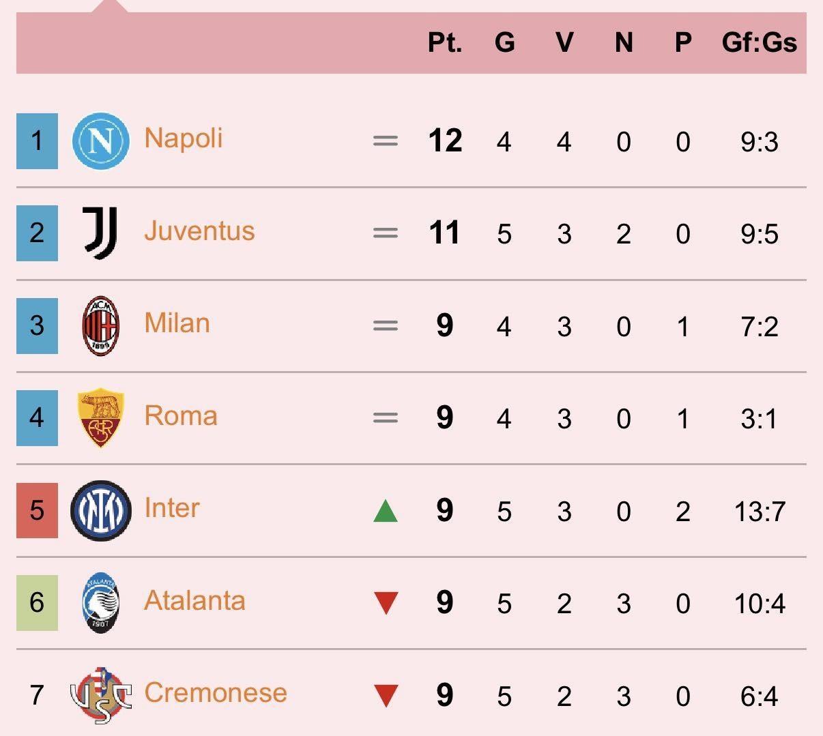
Task: Tap the Inter club logo
Action: coord(100,510)
